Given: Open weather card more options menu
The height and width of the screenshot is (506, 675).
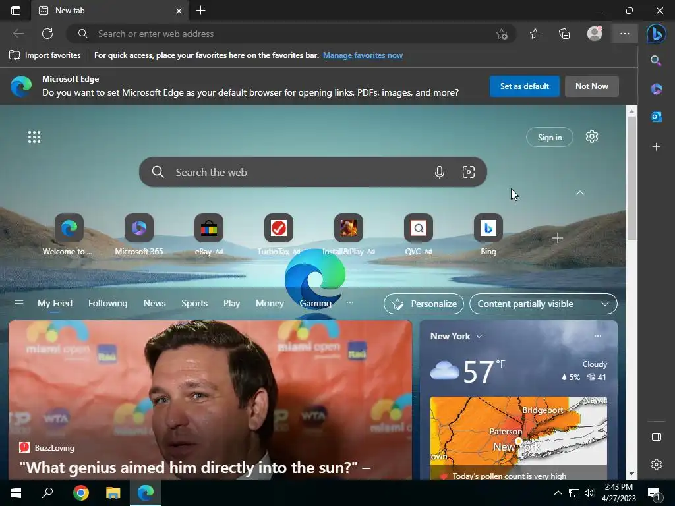Looking at the screenshot, I should [597, 336].
